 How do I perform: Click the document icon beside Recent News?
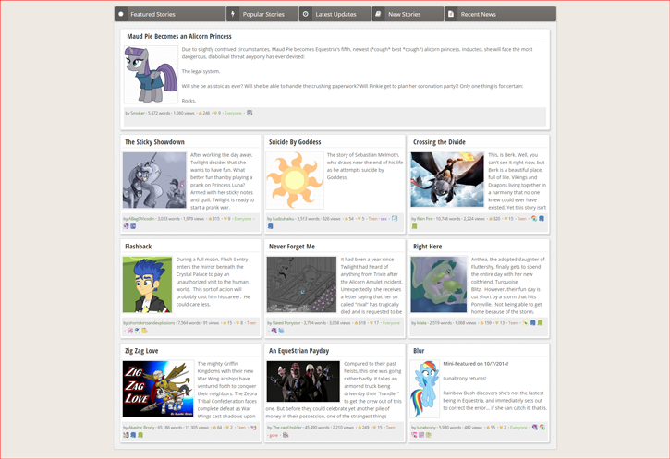451,14
